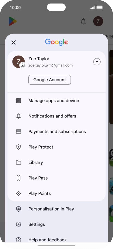Click the Manage apps and device grid icon
Viewport: 113px width, 249px height.
(19, 101)
